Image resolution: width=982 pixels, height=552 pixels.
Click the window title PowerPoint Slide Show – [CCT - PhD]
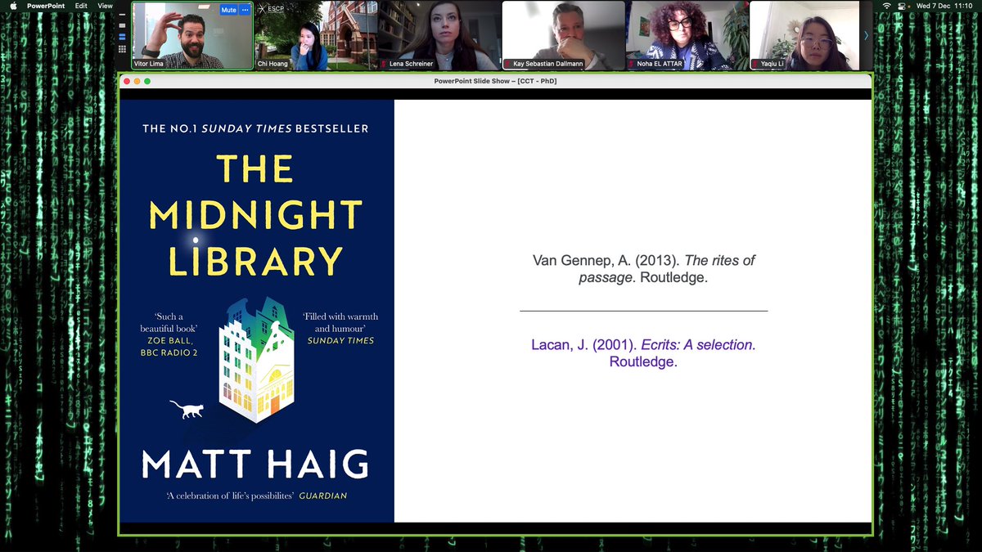[496, 81]
